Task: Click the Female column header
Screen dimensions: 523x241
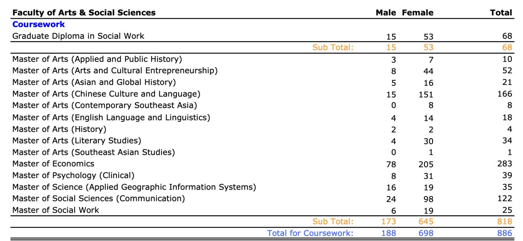Action: coord(417,13)
